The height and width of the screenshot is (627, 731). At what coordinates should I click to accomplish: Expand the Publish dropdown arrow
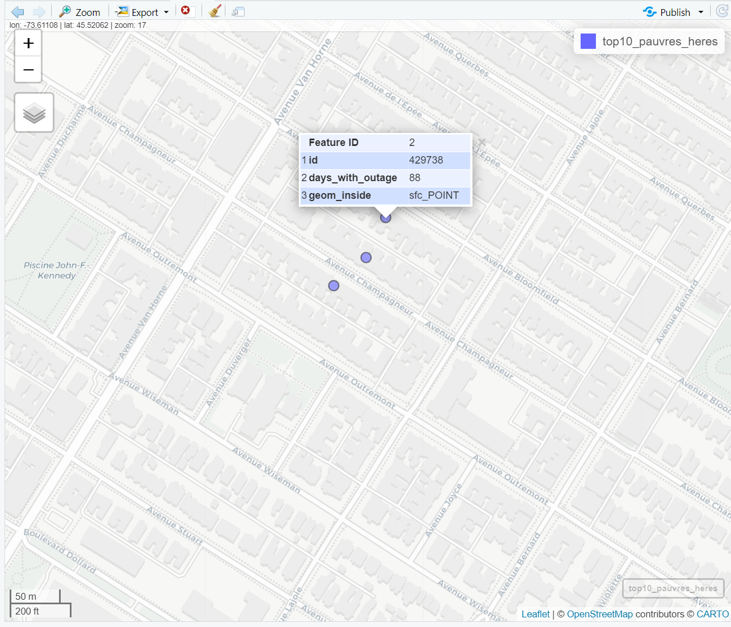(x=701, y=12)
